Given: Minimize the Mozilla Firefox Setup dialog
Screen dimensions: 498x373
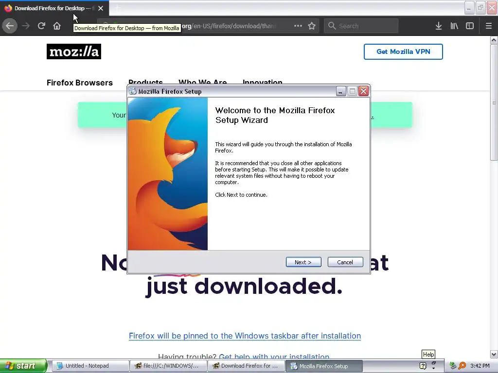Looking at the screenshot, I should coord(340,91).
